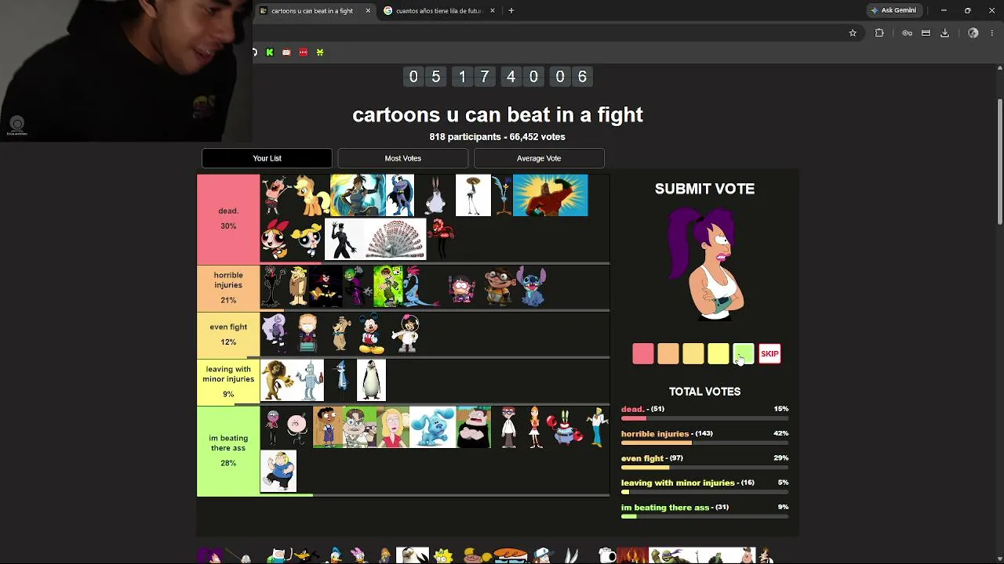Select Ben 10 in horrible injuries tier
Screen dimensions: 1004x564
pyautogui.click(x=387, y=286)
